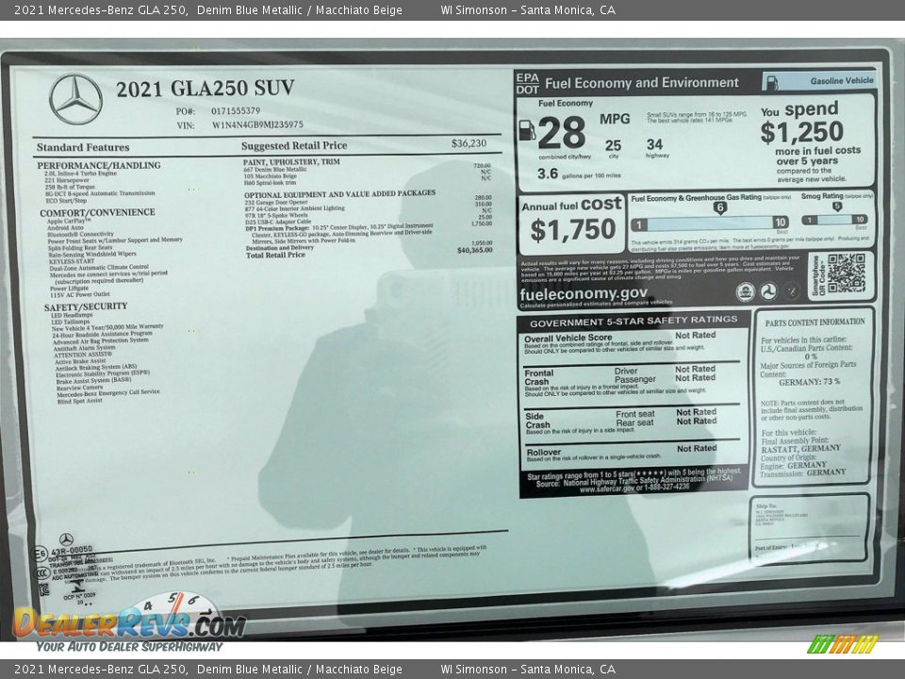The image size is (905, 679).
Task: Click the PARTS CONTENT INFORMATION heading
Action: tap(814, 323)
